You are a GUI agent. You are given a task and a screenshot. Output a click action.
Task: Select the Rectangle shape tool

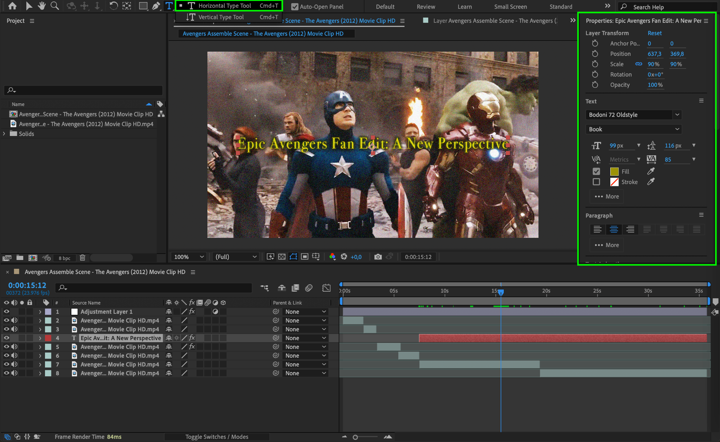pyautogui.click(x=143, y=6)
